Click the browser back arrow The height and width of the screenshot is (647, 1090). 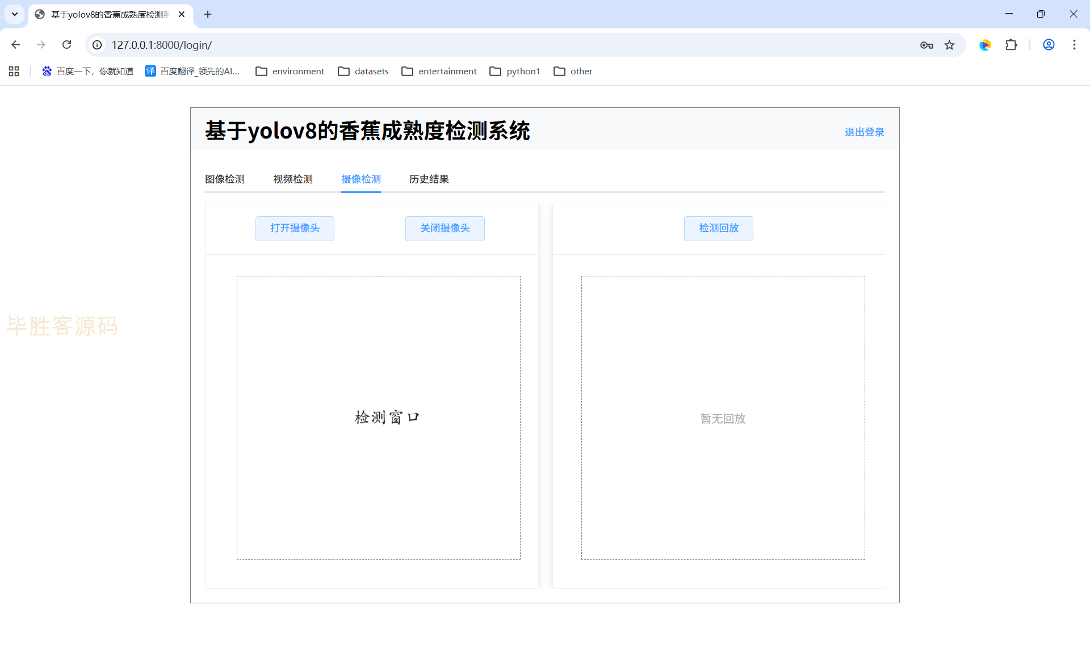coord(15,45)
